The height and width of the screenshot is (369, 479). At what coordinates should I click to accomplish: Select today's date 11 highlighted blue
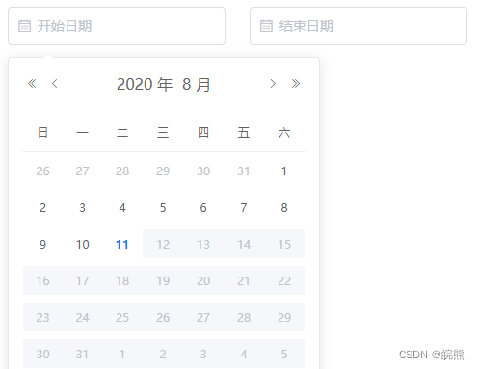coord(122,245)
